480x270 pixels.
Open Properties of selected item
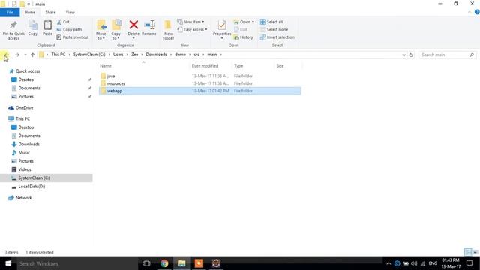click(222, 29)
